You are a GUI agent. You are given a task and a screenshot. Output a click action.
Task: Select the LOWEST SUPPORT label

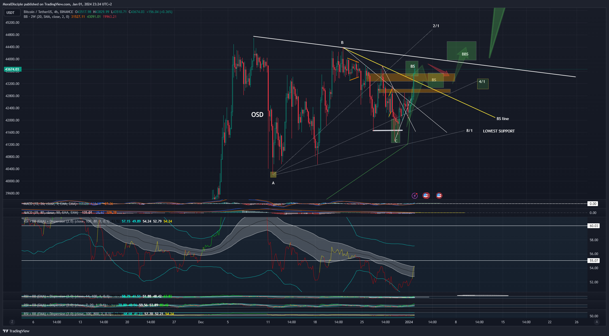(499, 131)
